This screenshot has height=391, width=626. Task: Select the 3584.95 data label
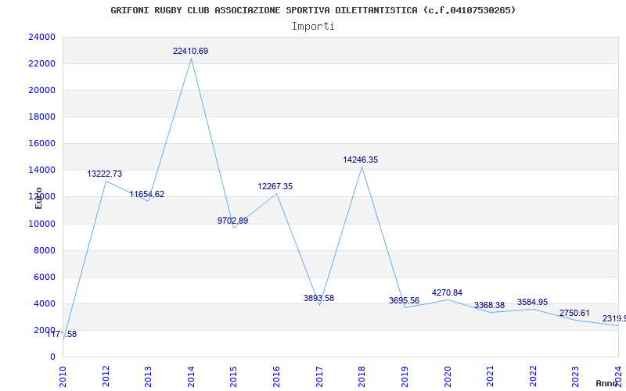click(533, 302)
